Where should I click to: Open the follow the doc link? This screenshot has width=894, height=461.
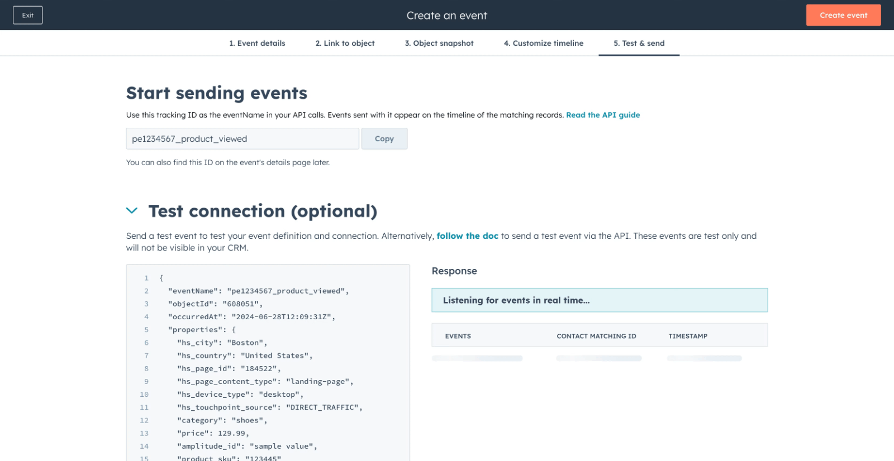(x=467, y=236)
